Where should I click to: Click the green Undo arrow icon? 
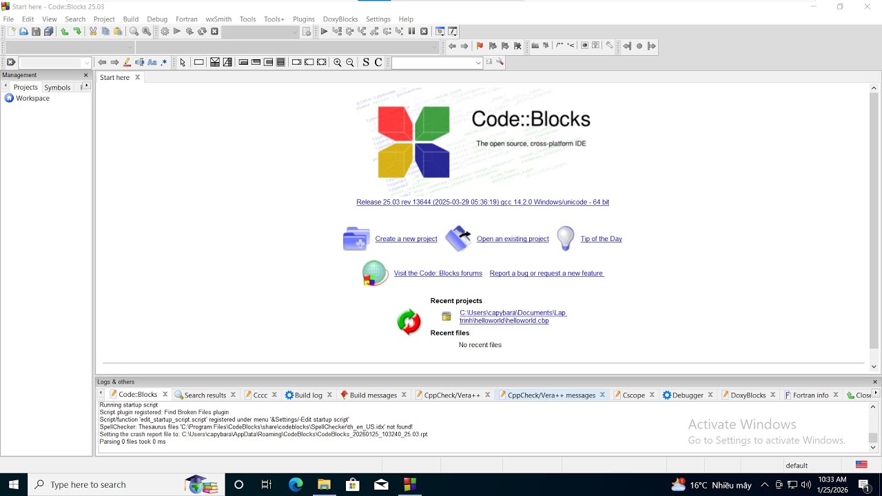pyautogui.click(x=65, y=32)
